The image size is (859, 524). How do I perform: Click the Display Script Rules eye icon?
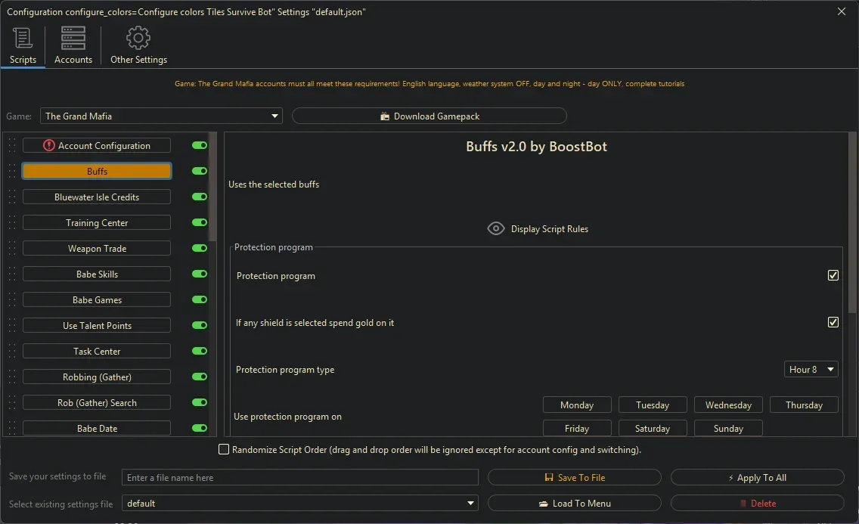[496, 229]
